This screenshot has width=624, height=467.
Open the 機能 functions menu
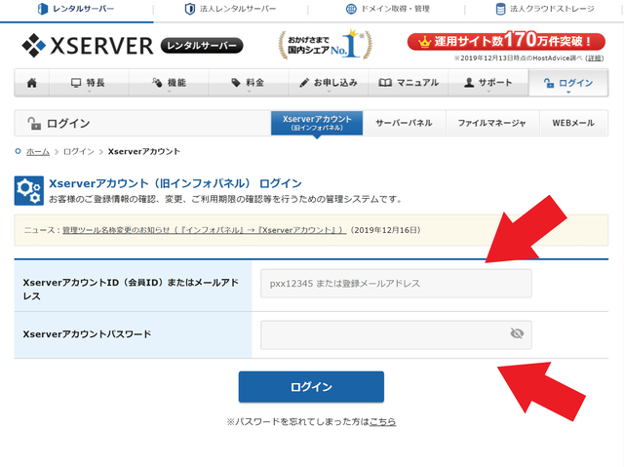(169, 83)
